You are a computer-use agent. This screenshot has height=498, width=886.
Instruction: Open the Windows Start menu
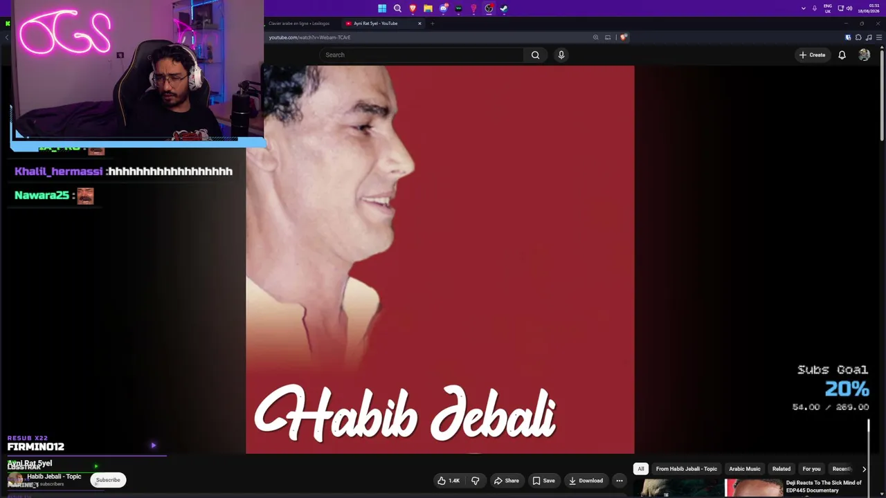[x=382, y=8]
